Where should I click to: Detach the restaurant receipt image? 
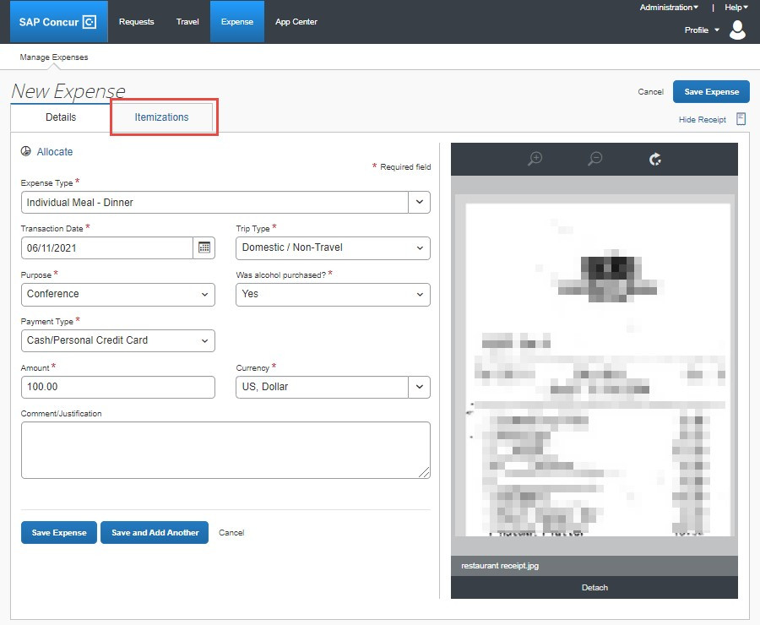click(x=594, y=587)
